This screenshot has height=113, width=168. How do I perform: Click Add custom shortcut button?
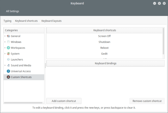coord(64,101)
